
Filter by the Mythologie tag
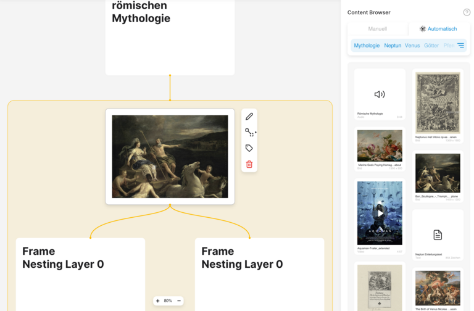pos(367,46)
